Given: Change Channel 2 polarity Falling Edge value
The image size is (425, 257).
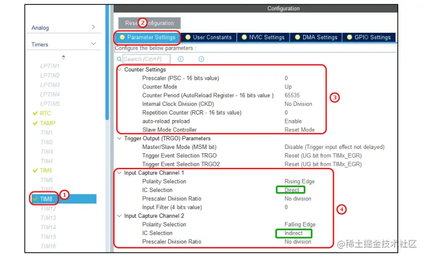Looking at the screenshot, I should tap(300, 224).
